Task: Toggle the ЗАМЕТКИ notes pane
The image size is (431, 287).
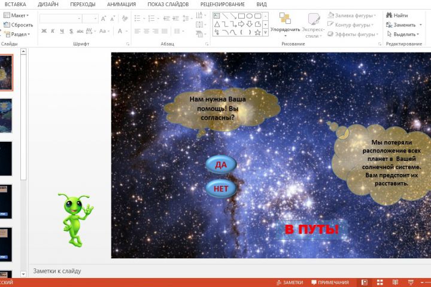Action: point(290,282)
